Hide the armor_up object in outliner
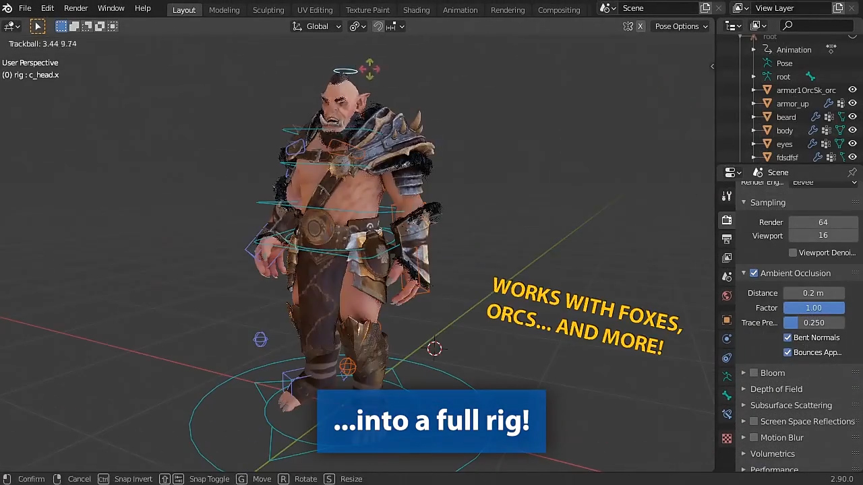The image size is (863, 485). point(852,104)
